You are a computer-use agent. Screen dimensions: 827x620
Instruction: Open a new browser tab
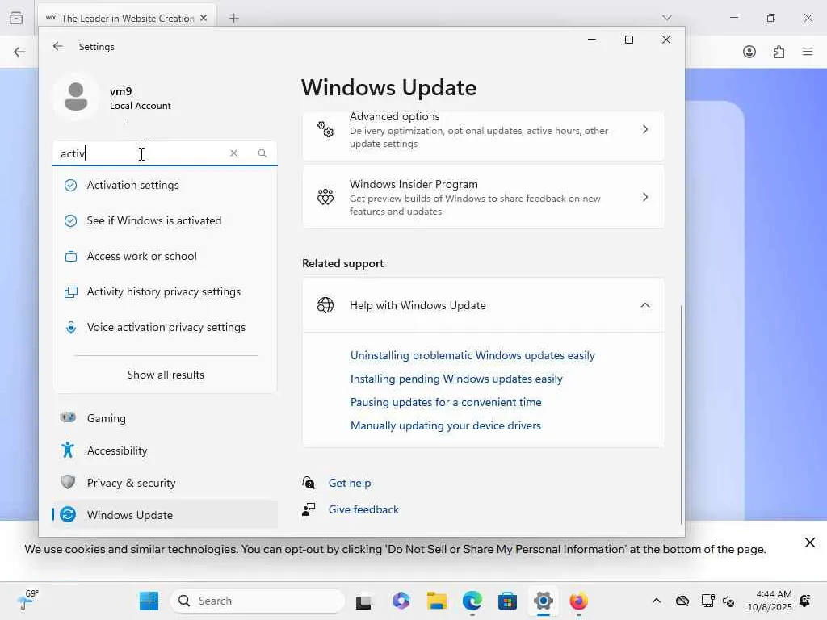tap(234, 19)
